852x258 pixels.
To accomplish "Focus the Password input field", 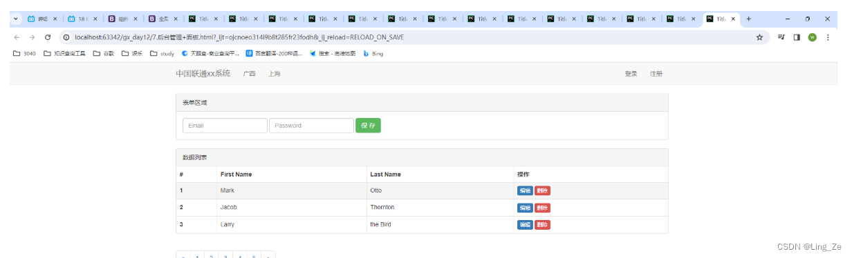I will [x=311, y=126].
